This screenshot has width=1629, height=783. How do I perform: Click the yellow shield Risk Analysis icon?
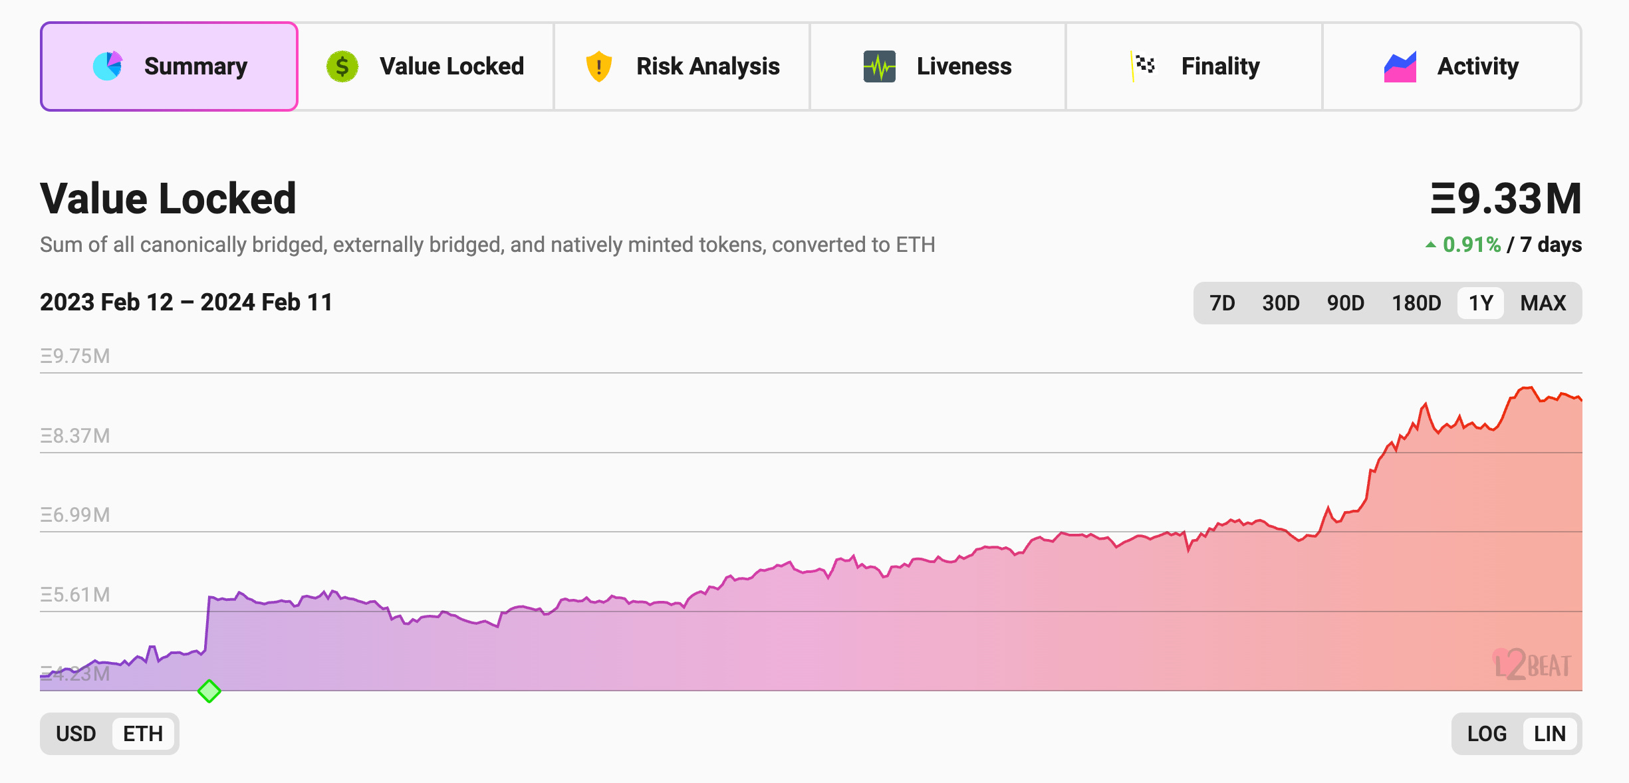pyautogui.click(x=599, y=66)
